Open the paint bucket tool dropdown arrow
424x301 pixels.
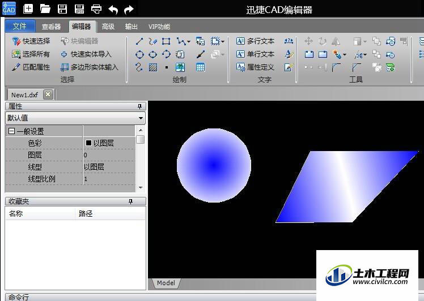click(x=345, y=55)
